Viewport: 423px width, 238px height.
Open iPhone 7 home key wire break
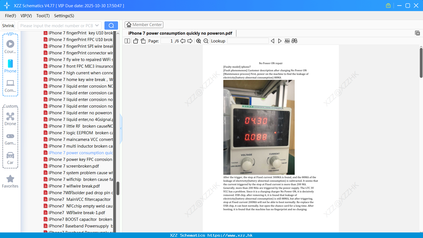(x=78, y=80)
